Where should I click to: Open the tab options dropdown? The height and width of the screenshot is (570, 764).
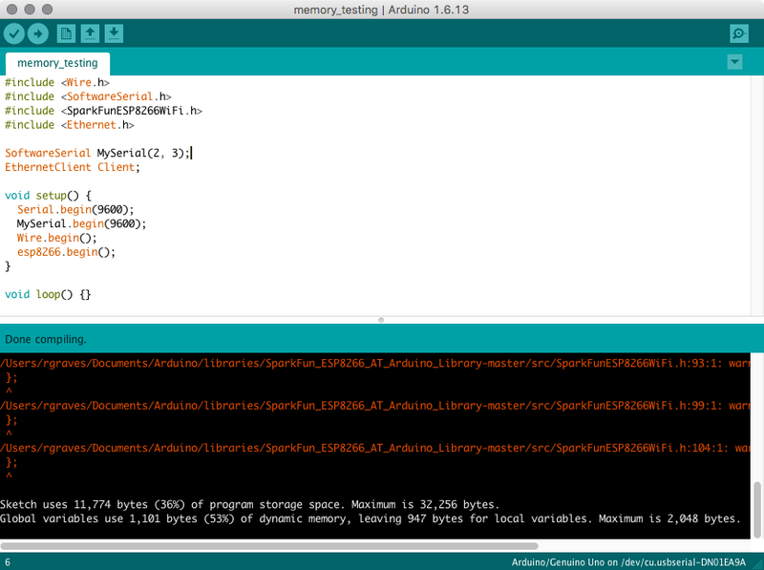tap(734, 61)
